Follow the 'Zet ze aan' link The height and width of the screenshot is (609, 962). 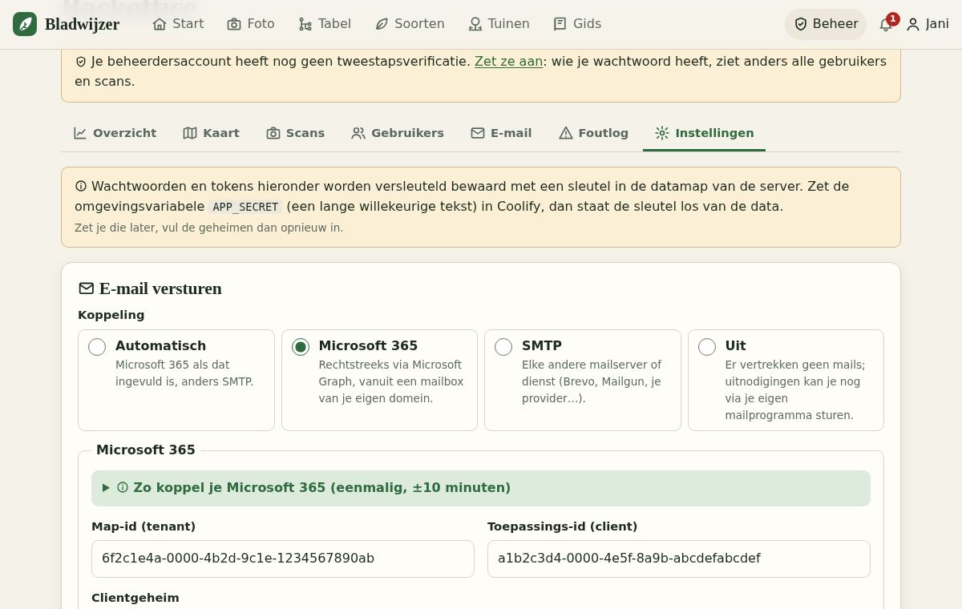(508, 62)
